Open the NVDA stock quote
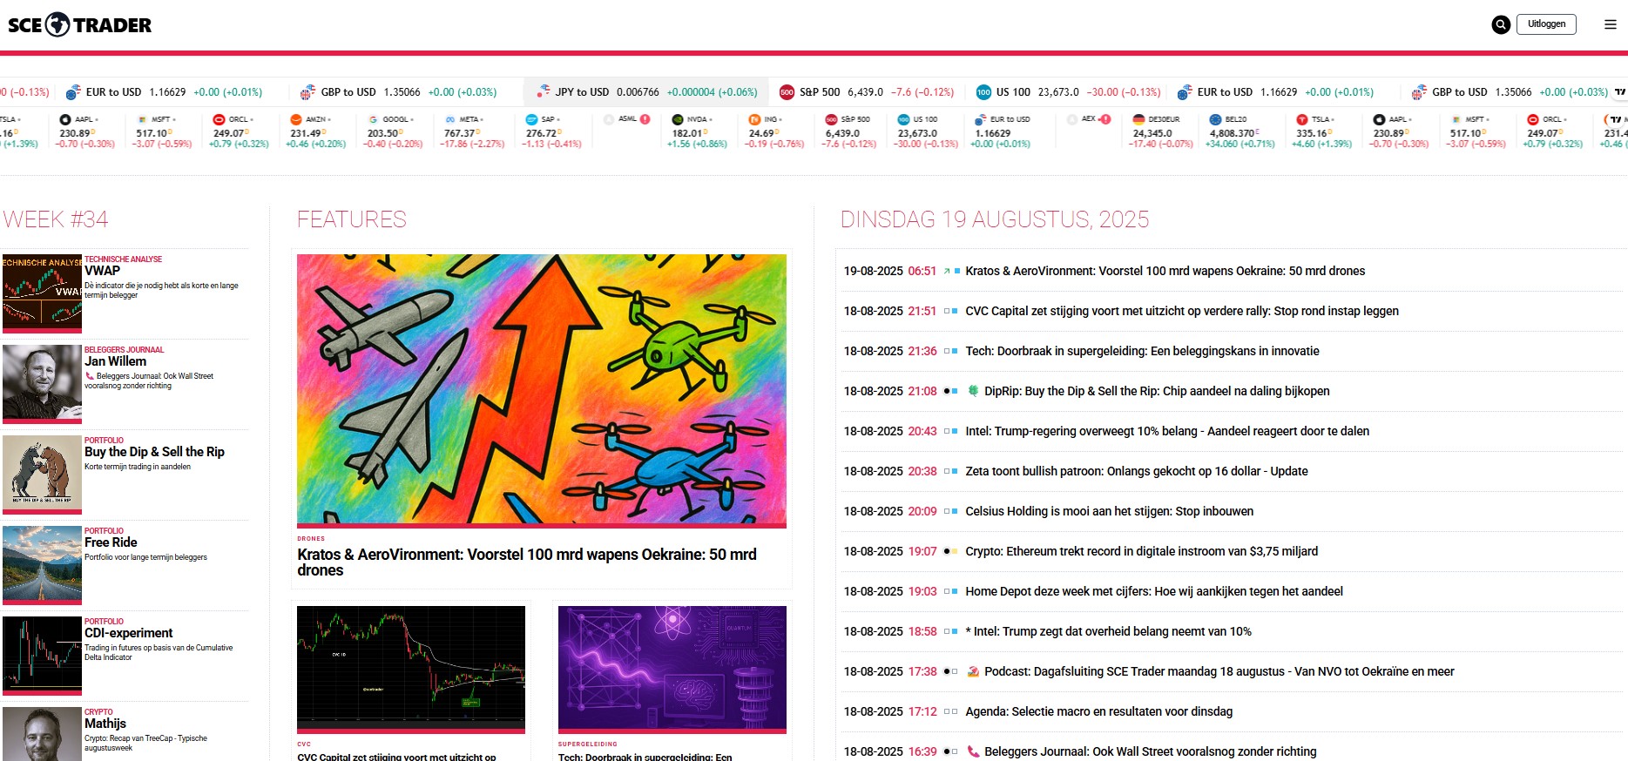1628x761 pixels. click(x=697, y=131)
